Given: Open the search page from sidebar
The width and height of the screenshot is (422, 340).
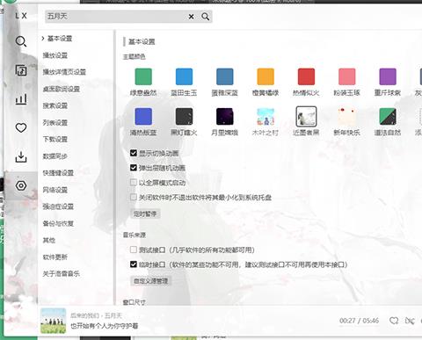Looking at the screenshot, I should [x=21, y=41].
